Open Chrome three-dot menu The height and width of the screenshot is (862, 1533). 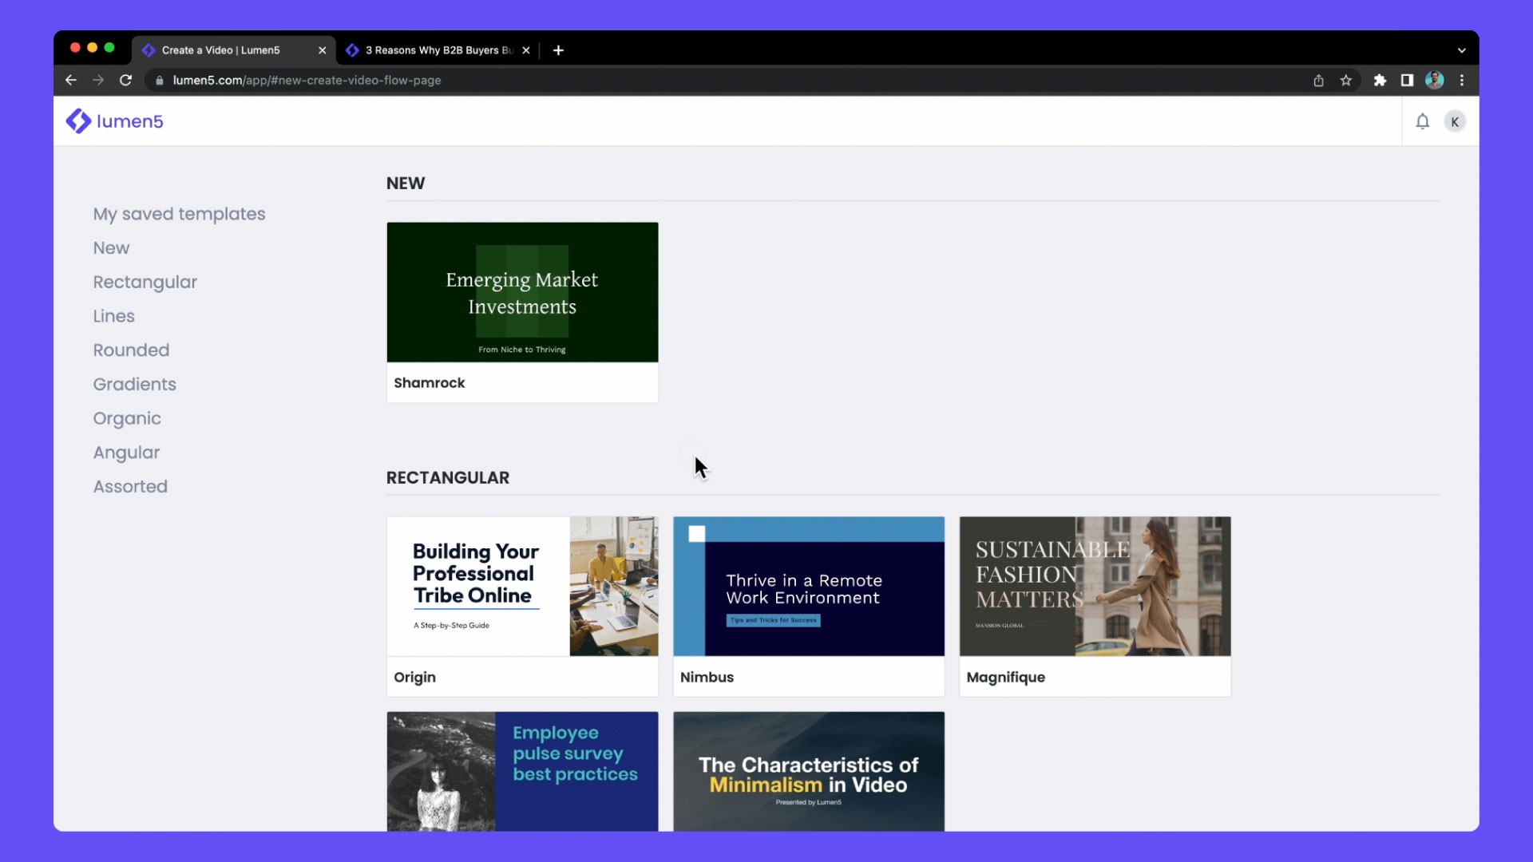pyautogui.click(x=1462, y=80)
